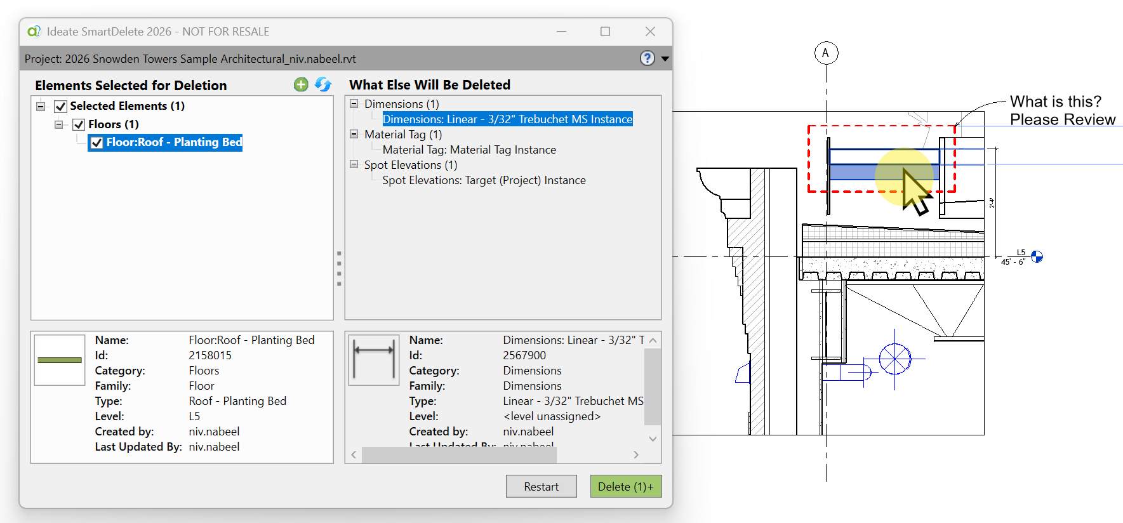The image size is (1123, 523).
Task: Collapse the Selected Elements tree node
Action: (x=41, y=107)
